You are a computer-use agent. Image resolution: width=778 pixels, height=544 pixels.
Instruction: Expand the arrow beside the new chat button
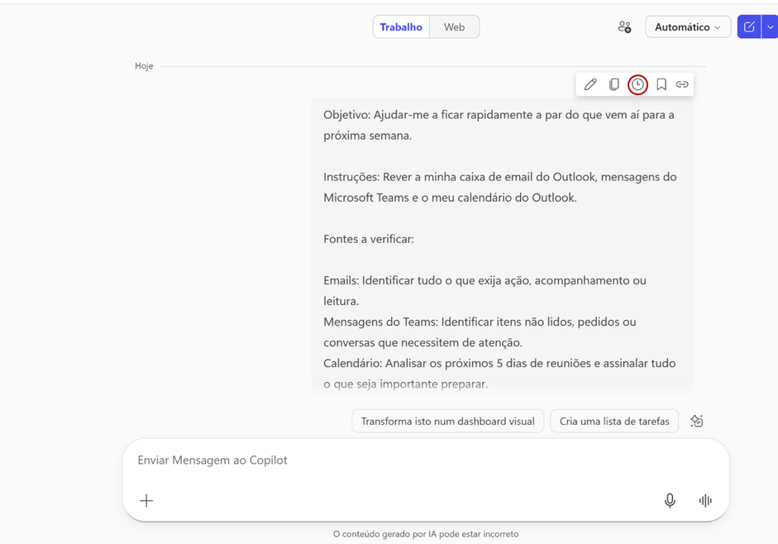[x=771, y=27]
